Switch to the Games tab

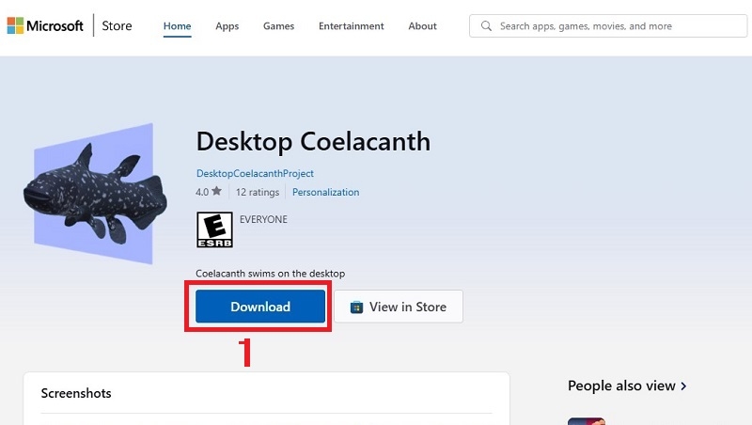(279, 26)
